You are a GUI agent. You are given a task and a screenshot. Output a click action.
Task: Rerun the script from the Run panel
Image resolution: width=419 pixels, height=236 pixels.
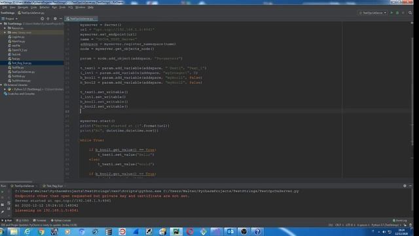[x=3, y=191]
